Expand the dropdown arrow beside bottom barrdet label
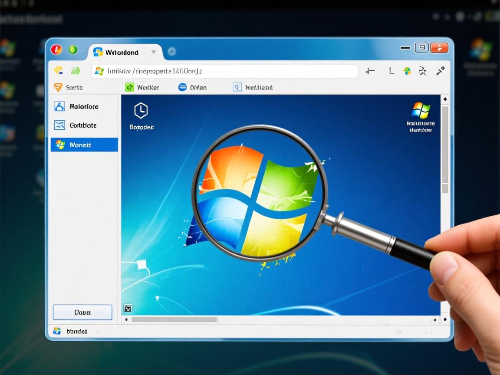 tap(97, 332)
